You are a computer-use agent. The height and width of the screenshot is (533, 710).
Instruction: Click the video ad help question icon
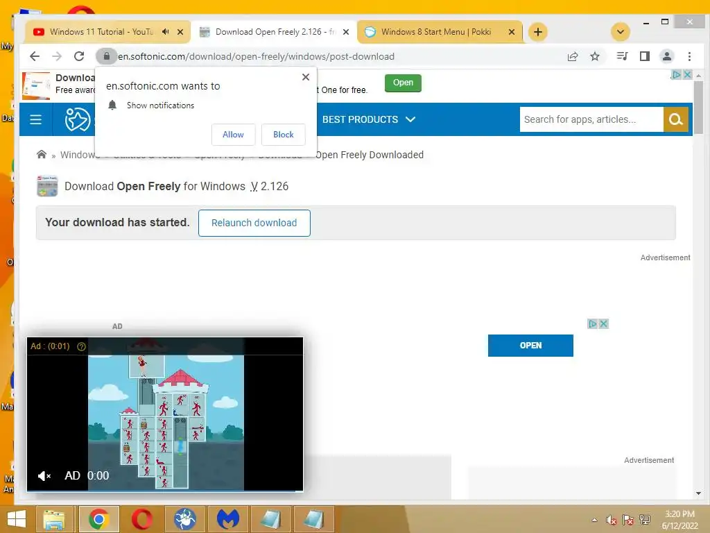click(82, 346)
